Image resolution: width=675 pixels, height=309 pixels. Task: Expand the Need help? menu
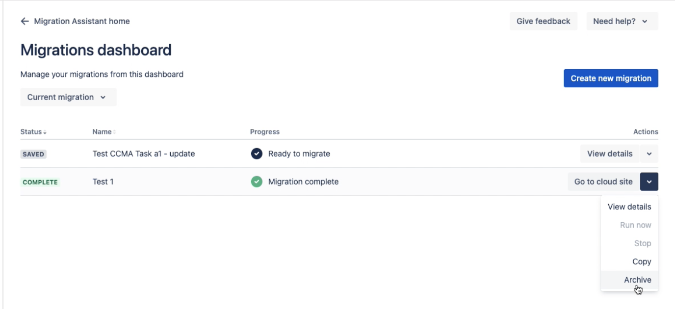click(x=621, y=21)
